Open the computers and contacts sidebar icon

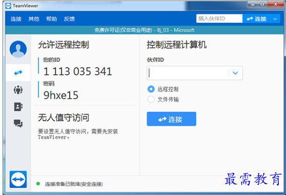(x=18, y=107)
